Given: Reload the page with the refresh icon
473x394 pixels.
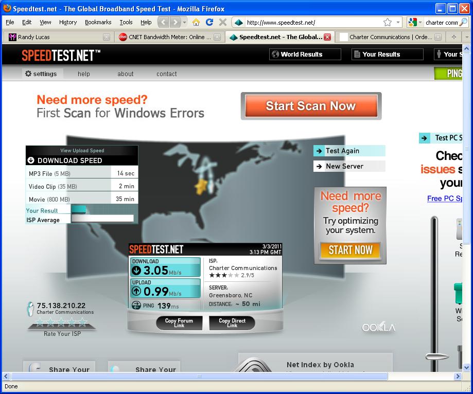Looking at the screenshot, I should pyautogui.click(x=209, y=22).
